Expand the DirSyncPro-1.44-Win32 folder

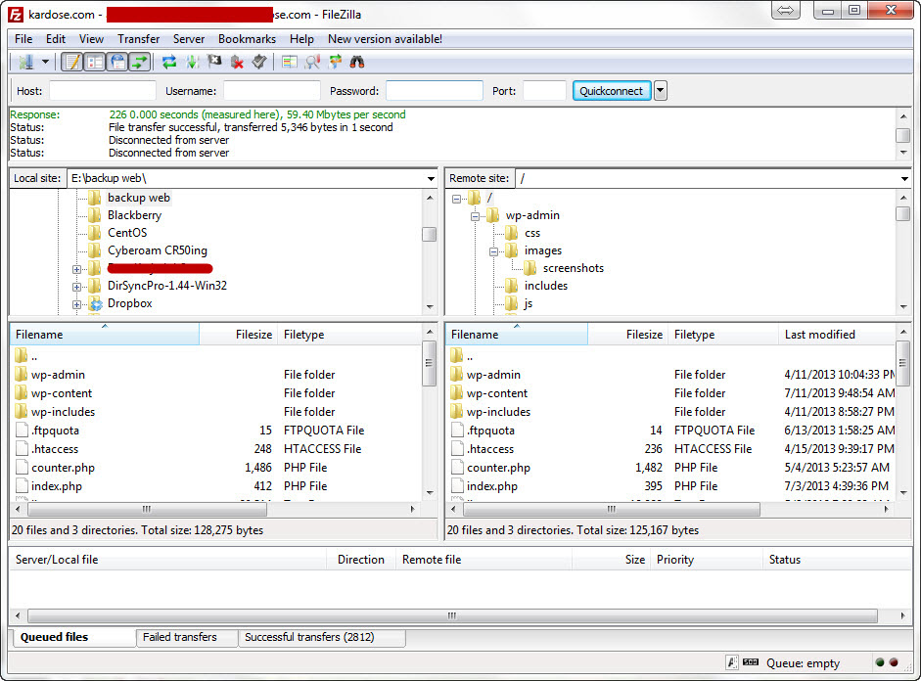76,287
